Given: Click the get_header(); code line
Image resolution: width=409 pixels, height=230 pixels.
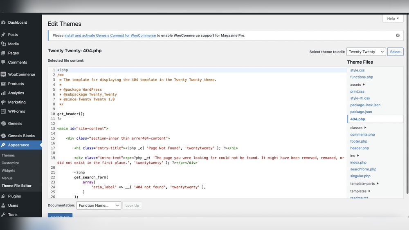Looking at the screenshot, I should (71, 114).
